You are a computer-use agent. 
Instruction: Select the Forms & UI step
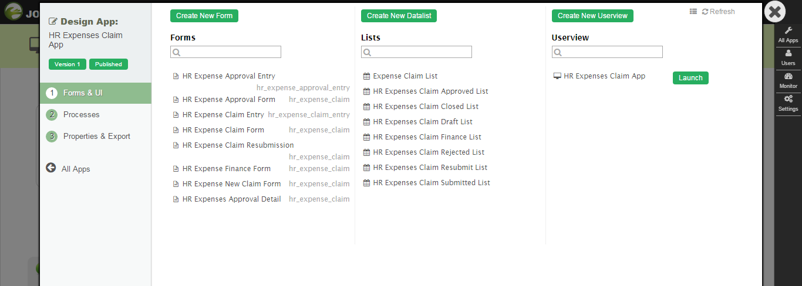coord(83,93)
